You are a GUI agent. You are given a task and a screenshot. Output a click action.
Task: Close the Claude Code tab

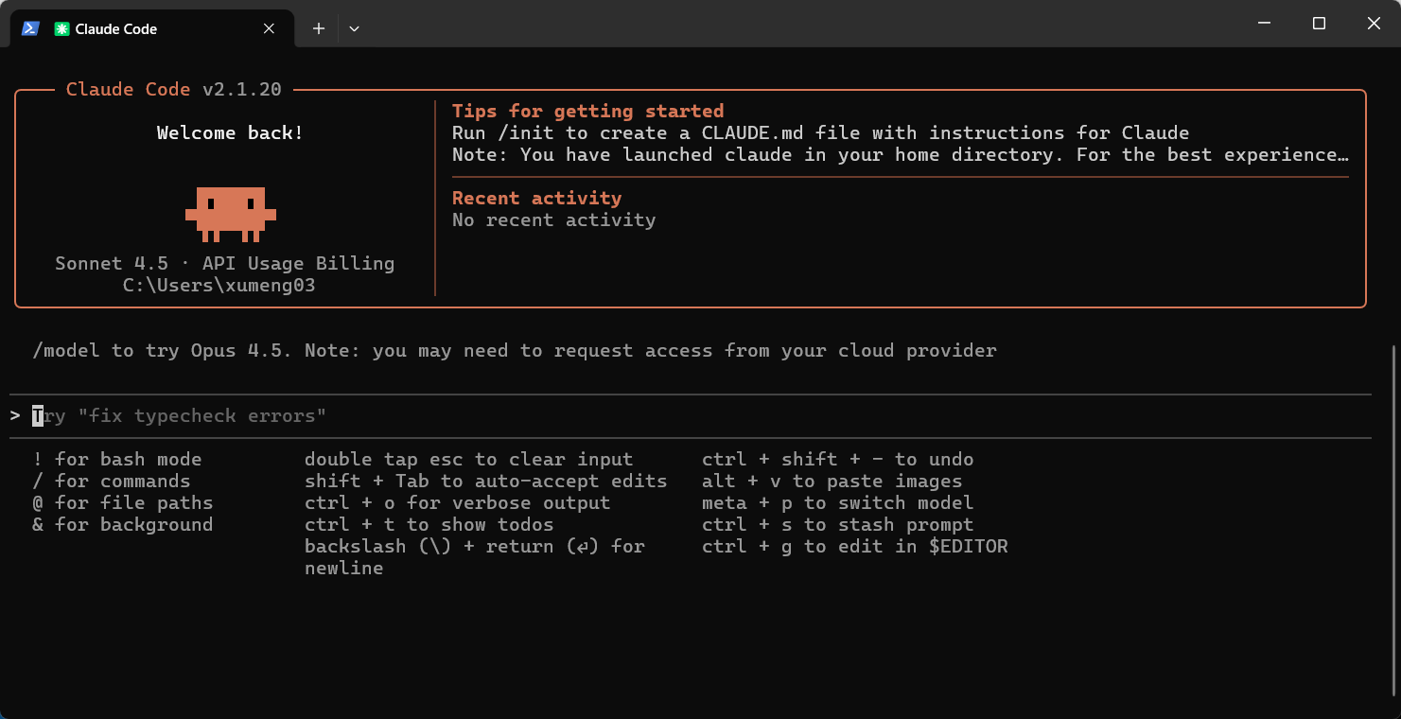click(269, 28)
